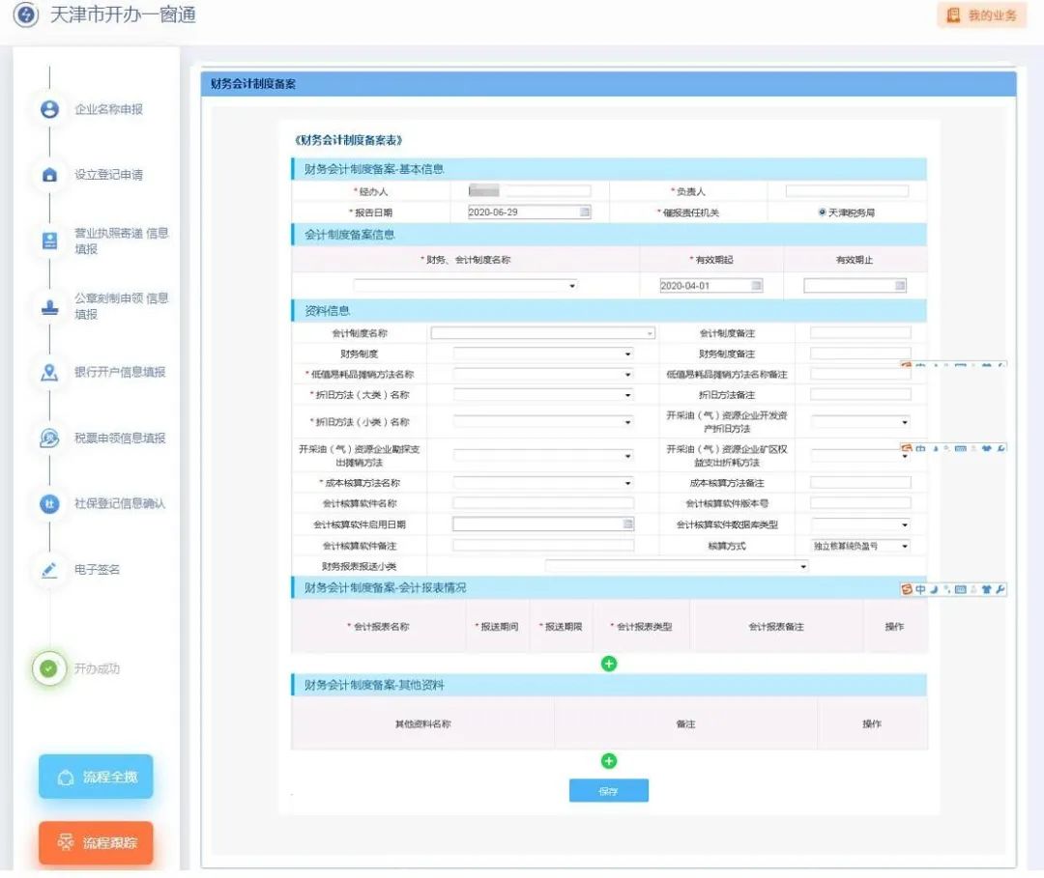The height and width of the screenshot is (878, 1044).
Task: Open the 财务、会计制度名称 dropdown
Action: click(465, 285)
